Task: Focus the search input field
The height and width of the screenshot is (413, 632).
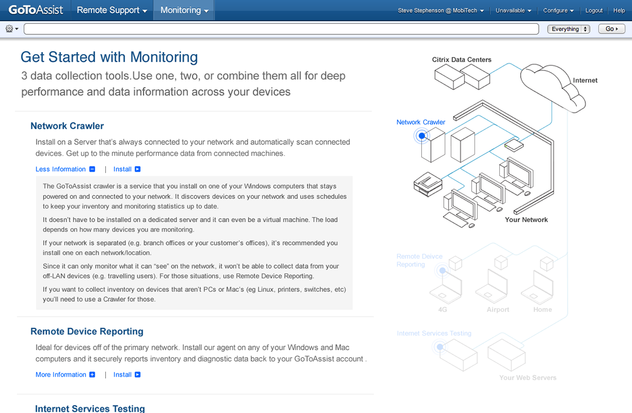Action: [x=281, y=29]
